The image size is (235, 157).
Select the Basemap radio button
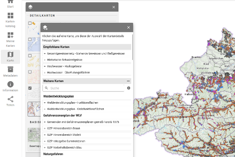click(31, 131)
